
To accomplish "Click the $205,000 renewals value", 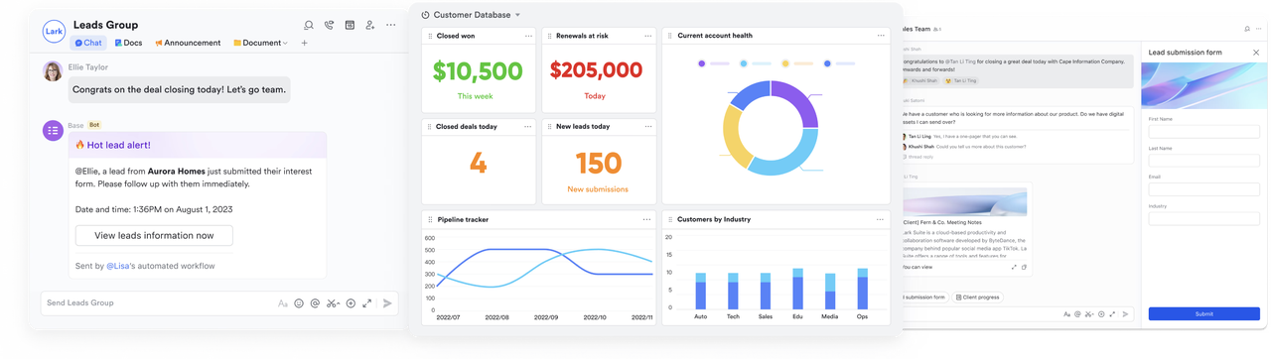I will coord(596,71).
